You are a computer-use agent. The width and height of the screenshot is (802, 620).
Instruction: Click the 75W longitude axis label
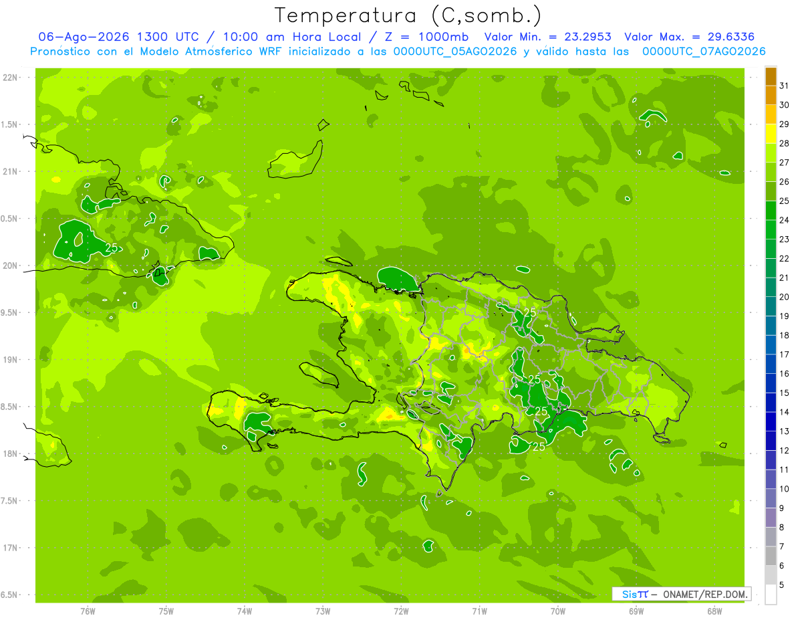(166, 611)
